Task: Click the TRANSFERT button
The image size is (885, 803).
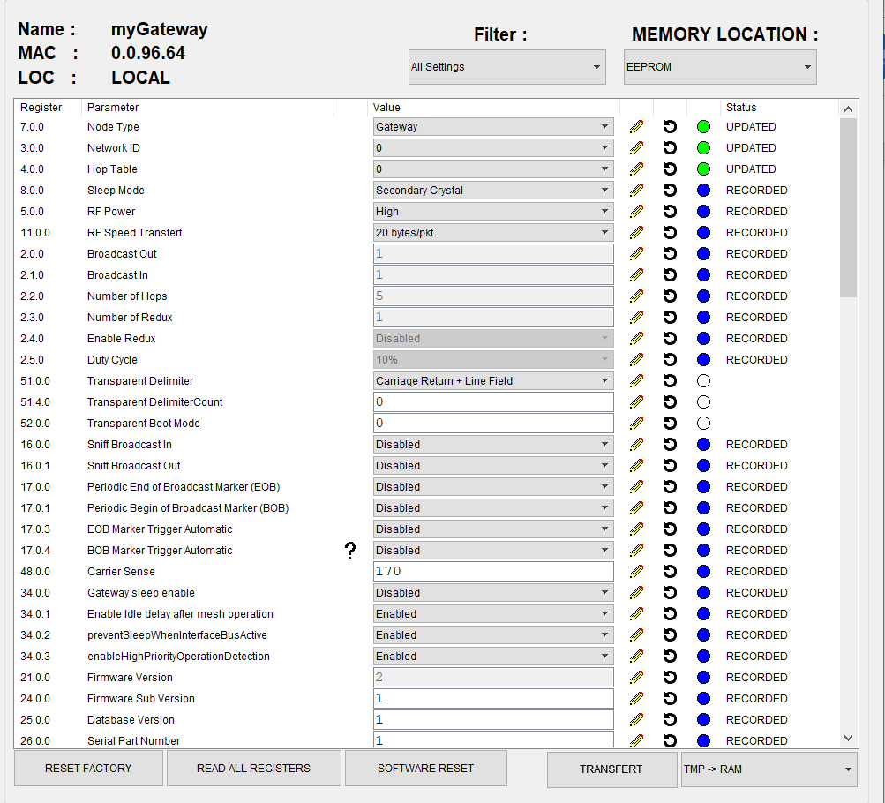Action: click(x=611, y=769)
